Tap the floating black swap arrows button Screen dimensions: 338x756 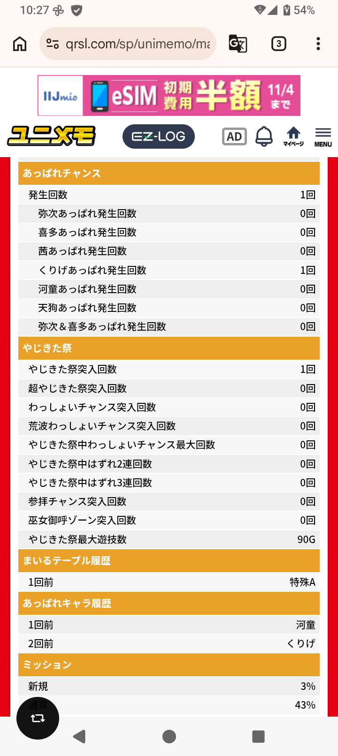point(38,718)
